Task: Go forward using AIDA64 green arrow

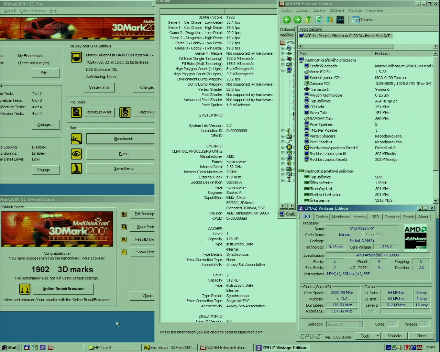Action: click(x=297, y=20)
